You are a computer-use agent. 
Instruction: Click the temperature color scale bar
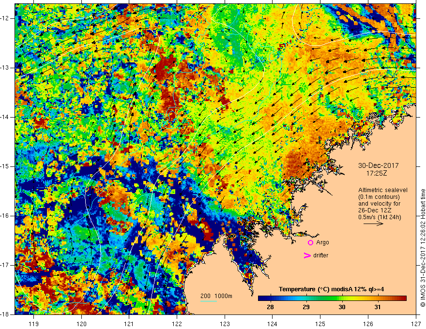coord(332,299)
